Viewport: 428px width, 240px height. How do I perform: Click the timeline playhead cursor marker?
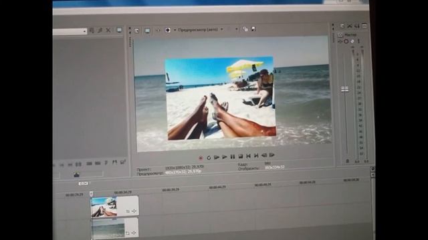[x=91, y=194]
